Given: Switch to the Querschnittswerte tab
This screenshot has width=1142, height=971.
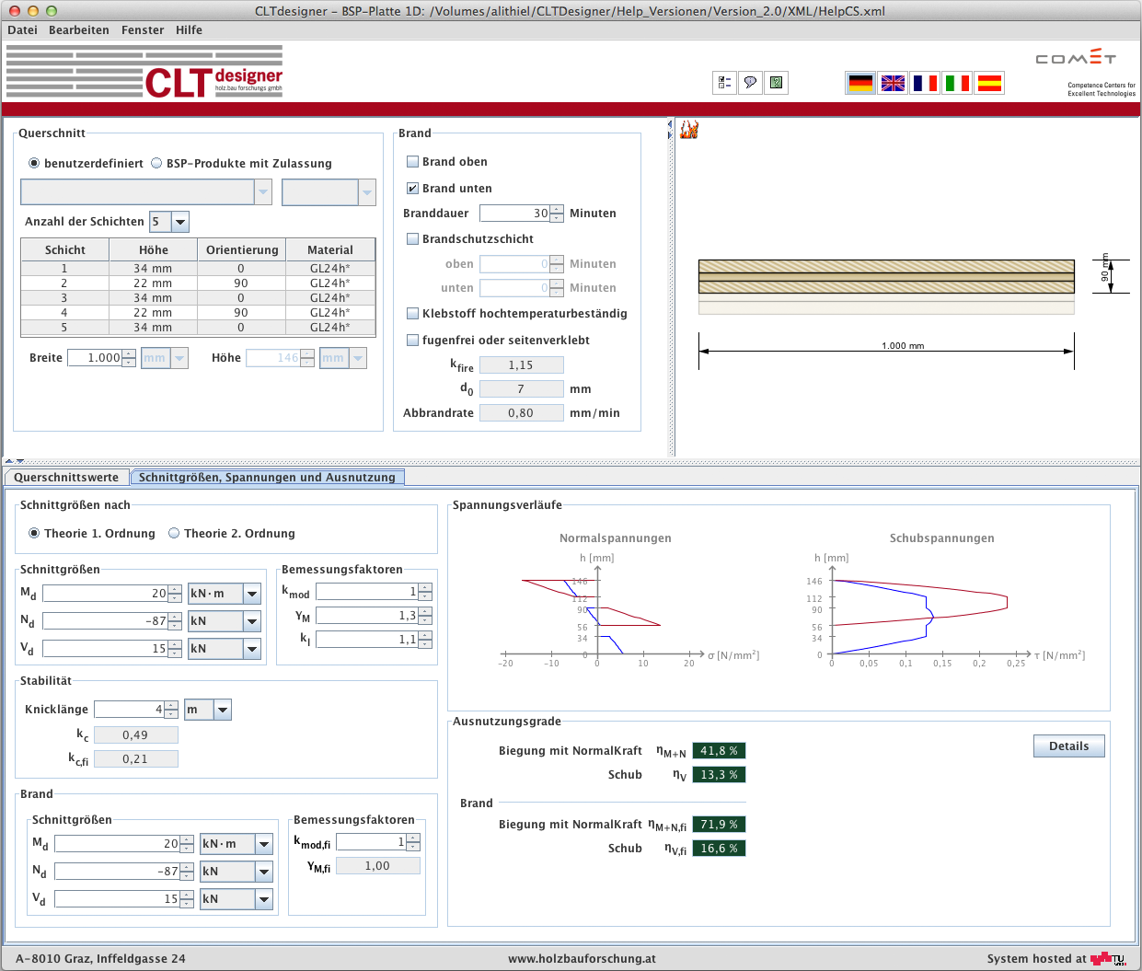Looking at the screenshot, I should coord(66,478).
